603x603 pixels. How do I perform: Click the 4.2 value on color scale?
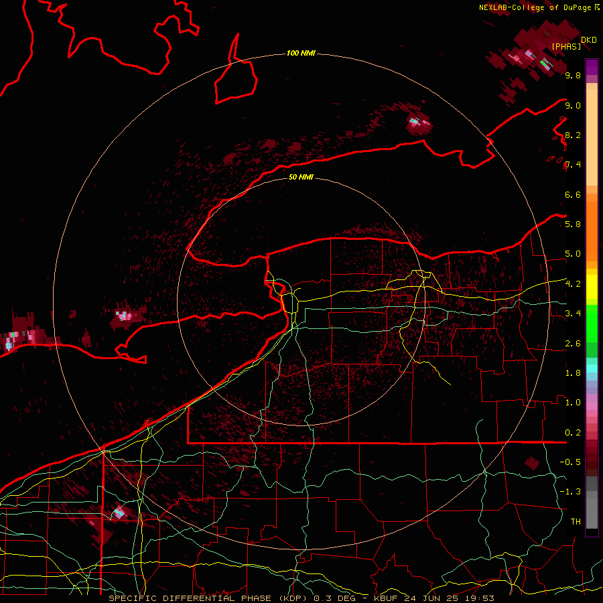point(573,283)
